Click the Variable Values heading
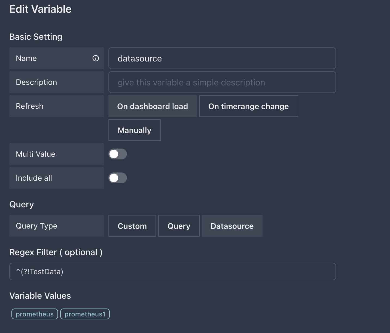Image resolution: width=390 pixels, height=333 pixels. click(x=40, y=296)
